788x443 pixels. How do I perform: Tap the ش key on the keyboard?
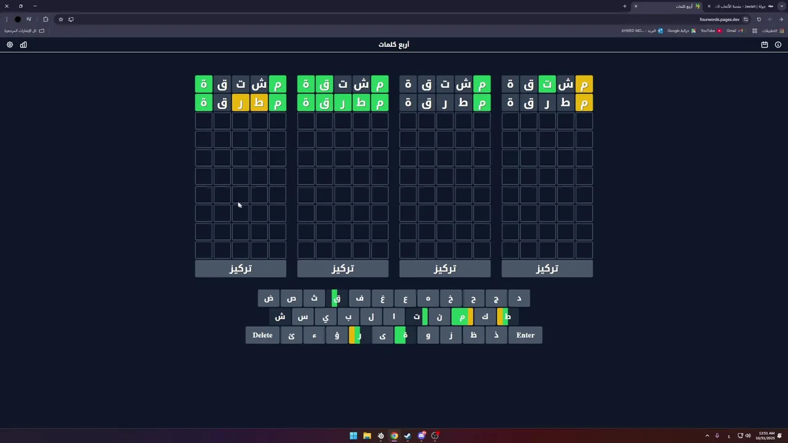[280, 317]
